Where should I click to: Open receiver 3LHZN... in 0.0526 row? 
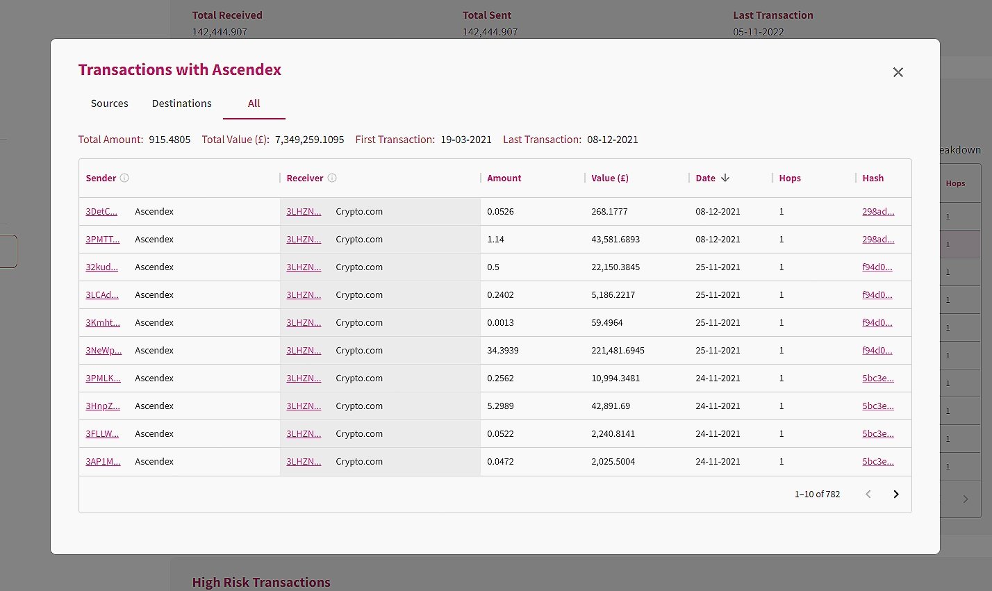[304, 212]
